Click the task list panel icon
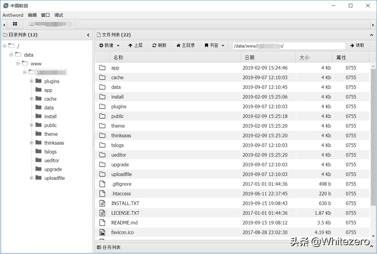The width and height of the screenshot is (377, 254). coord(99,248)
